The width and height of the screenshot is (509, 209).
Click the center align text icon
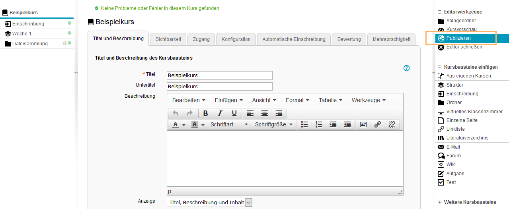[x=264, y=113]
